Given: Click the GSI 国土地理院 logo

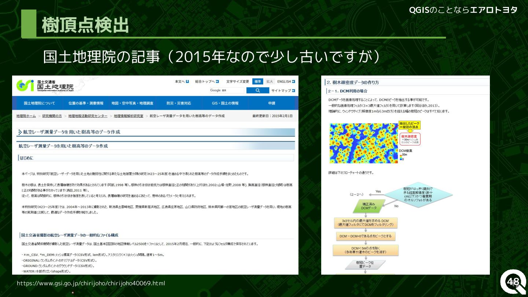Looking at the screenshot, I should coord(45,86).
